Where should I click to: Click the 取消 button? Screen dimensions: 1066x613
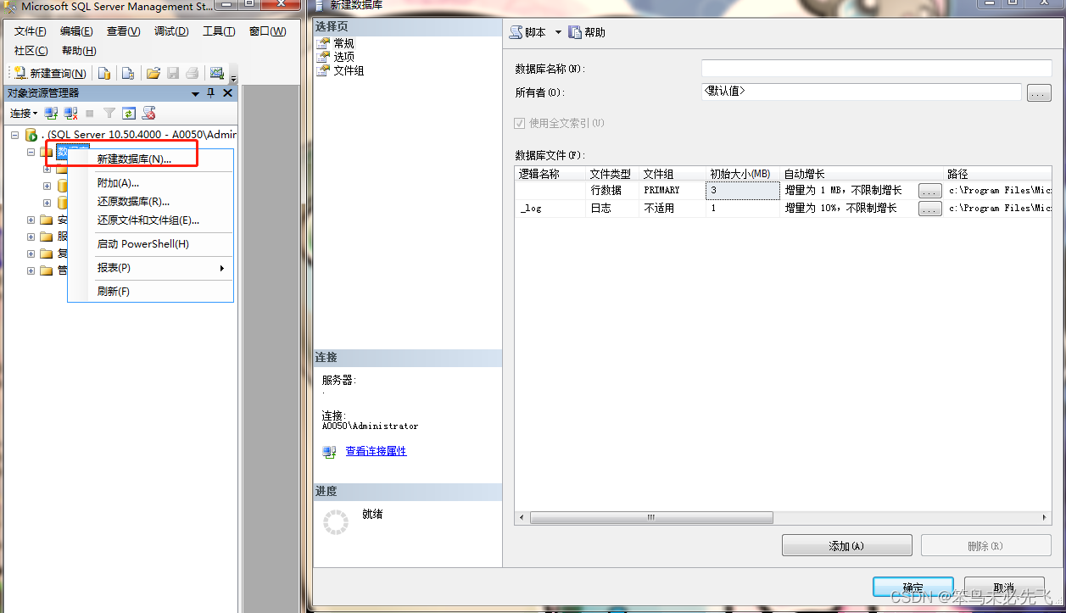pos(1004,587)
